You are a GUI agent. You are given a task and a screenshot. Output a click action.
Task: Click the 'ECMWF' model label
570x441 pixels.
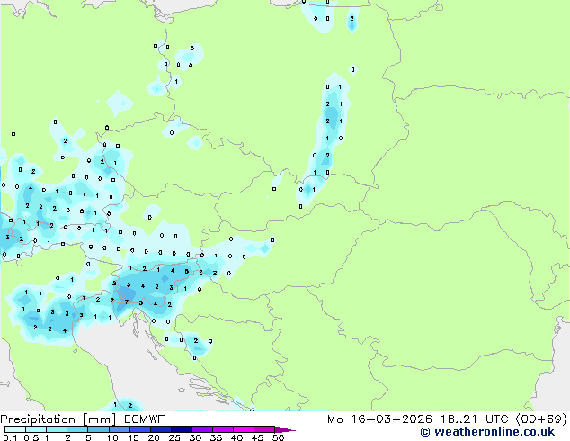pos(145,419)
